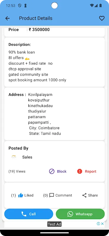Screen dimensions: 109x236
Task: Call the seller with the Call button
Action: point(29,214)
